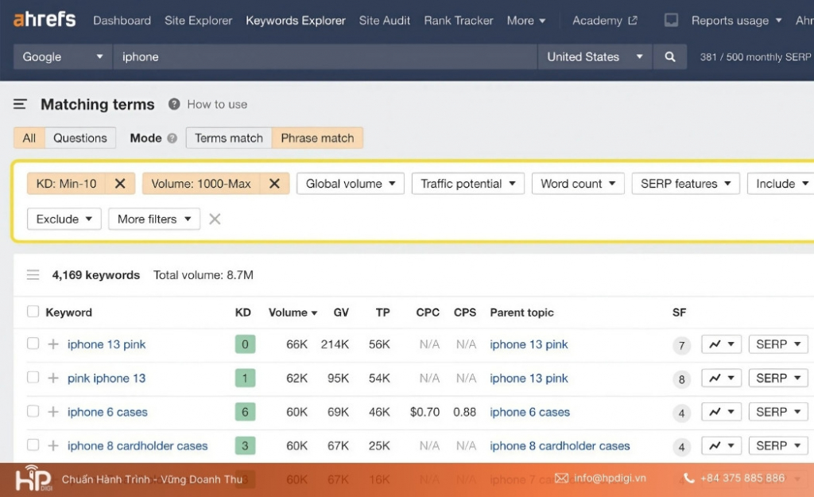Add iphone 13 pink keyword with plus icon

pos(53,344)
